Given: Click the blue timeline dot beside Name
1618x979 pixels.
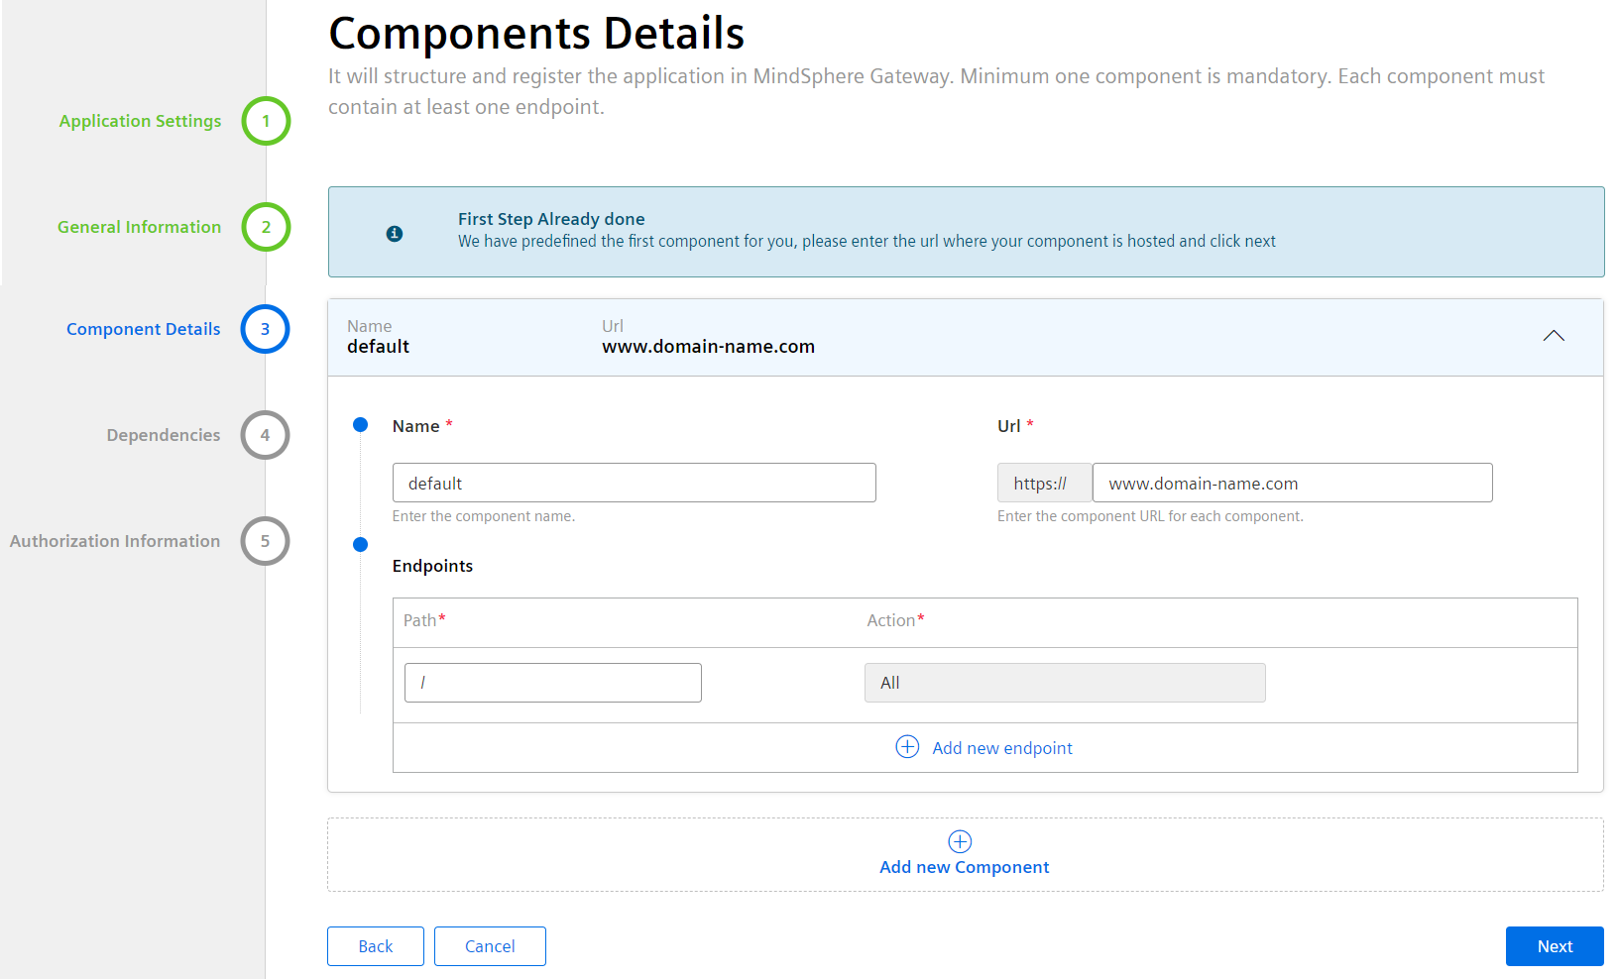Looking at the screenshot, I should (x=361, y=425).
